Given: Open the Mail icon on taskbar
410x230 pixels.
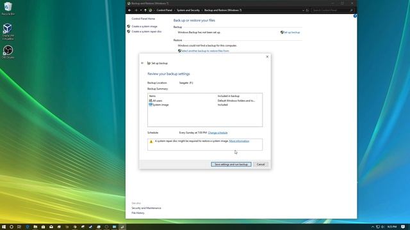Looking at the screenshot, I should 51,227.
